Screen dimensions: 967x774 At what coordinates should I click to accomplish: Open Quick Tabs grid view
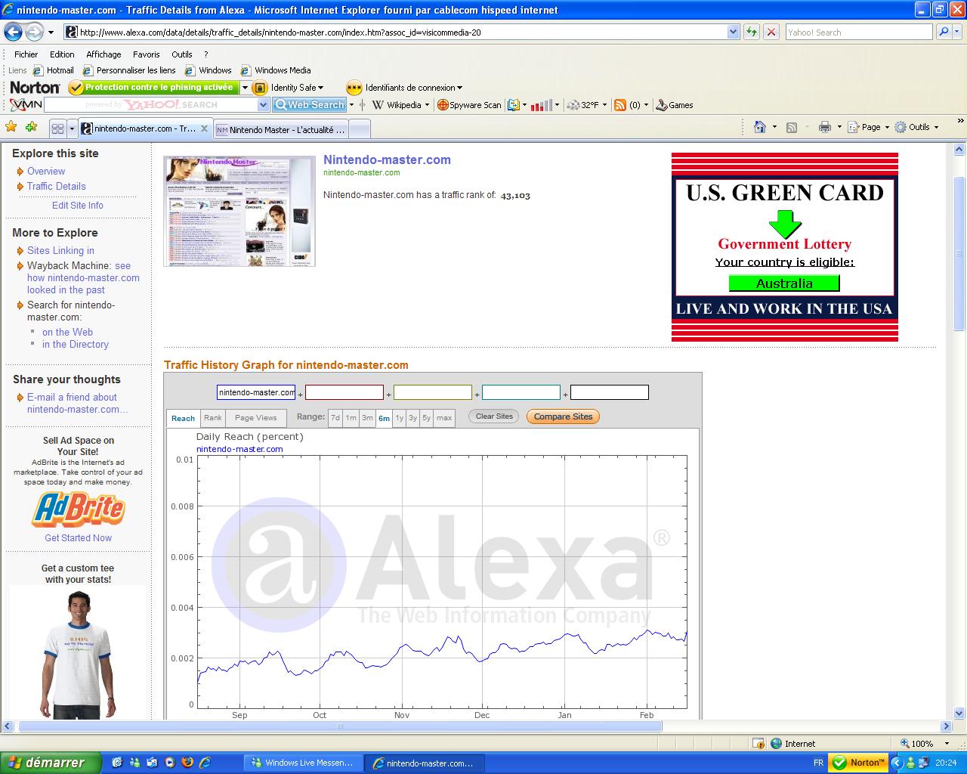coord(57,129)
